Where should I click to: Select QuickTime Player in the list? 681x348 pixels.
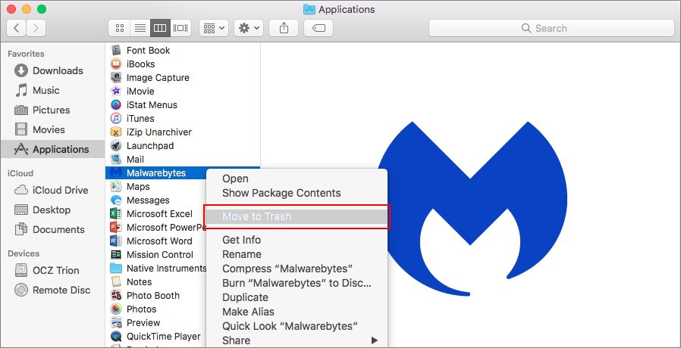coord(155,337)
